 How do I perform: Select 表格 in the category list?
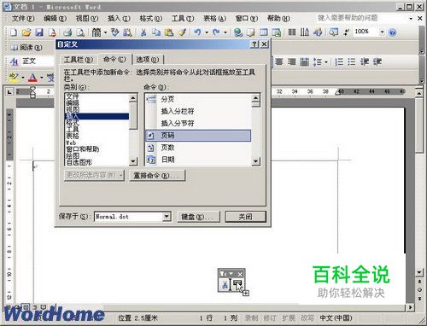pos(97,136)
